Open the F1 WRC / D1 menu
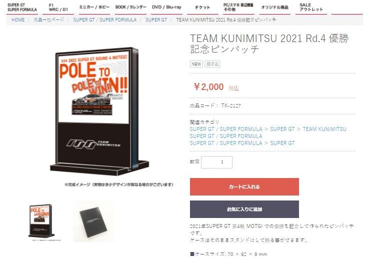 point(58,7)
